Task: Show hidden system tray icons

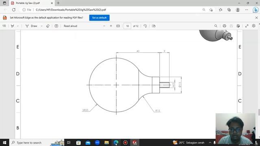Action: pos(210,142)
